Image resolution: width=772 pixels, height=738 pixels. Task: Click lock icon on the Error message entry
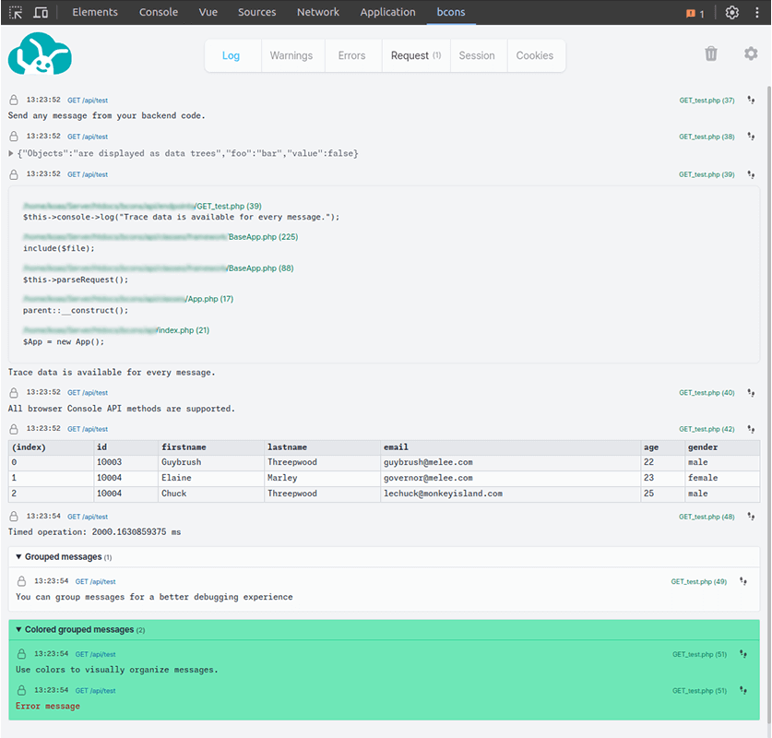[x=21, y=690]
